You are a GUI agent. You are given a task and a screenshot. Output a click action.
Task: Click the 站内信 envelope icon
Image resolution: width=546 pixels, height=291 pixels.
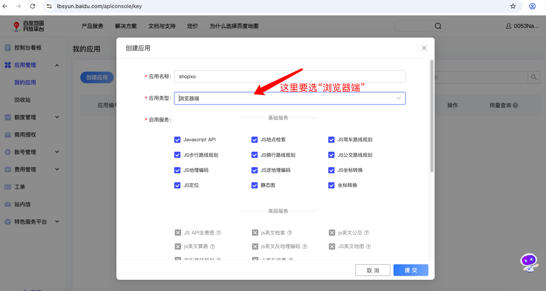7,204
